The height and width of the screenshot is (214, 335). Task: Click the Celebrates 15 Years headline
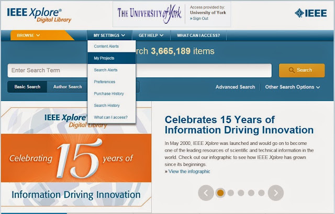click(x=239, y=125)
